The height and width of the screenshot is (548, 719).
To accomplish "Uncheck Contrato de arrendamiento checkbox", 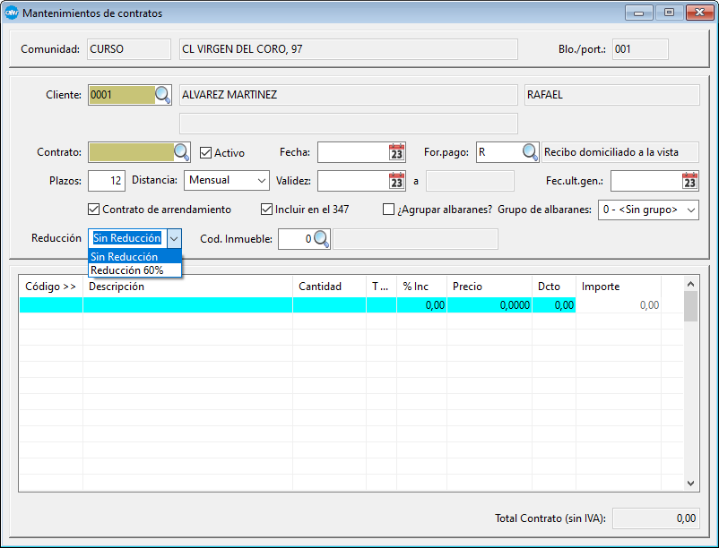I will point(94,210).
